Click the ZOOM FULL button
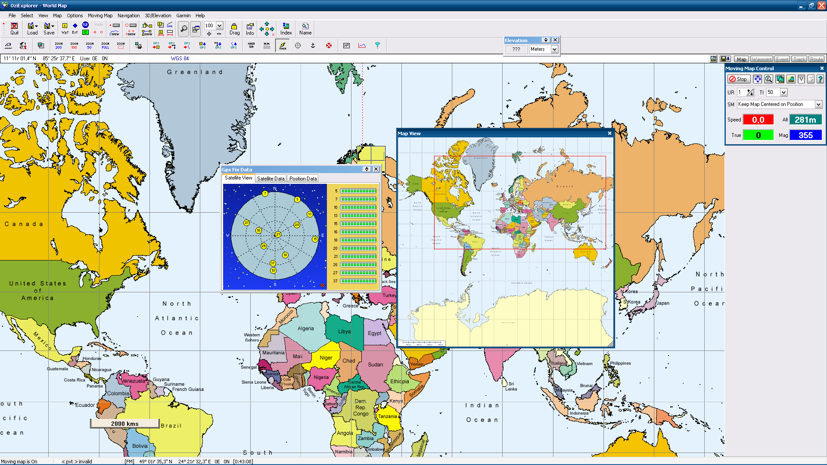This screenshot has width=827, height=465. [105, 45]
